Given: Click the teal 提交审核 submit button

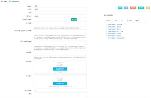Looking at the screenshot, I should pyautogui.click(x=141, y=8).
